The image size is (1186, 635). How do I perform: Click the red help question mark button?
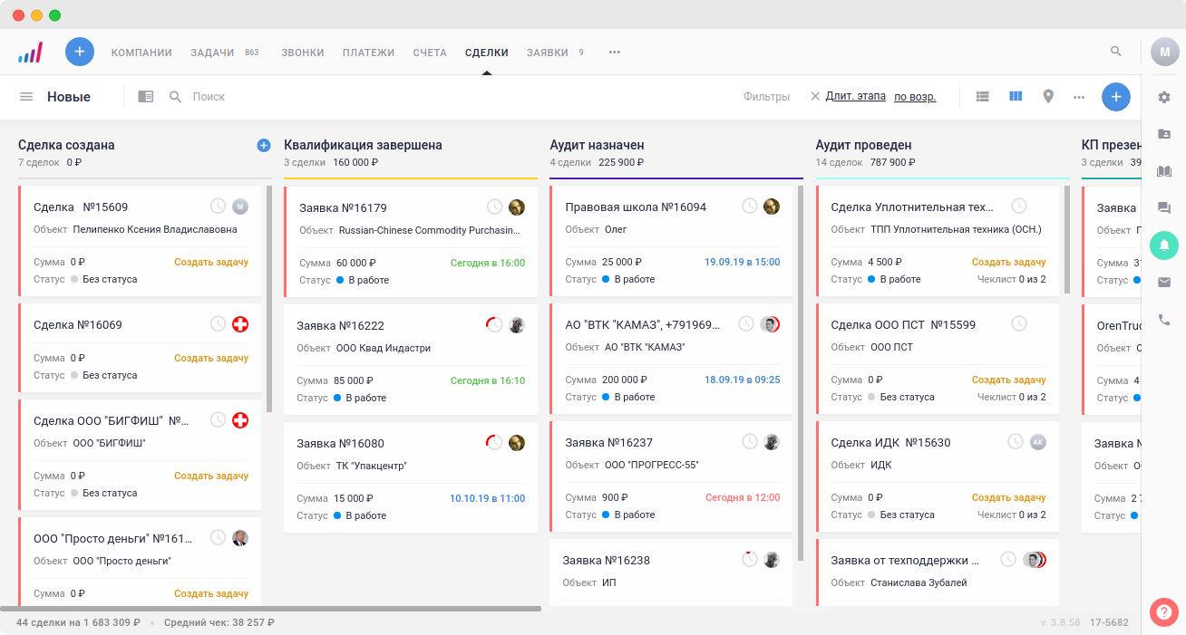(1163, 612)
